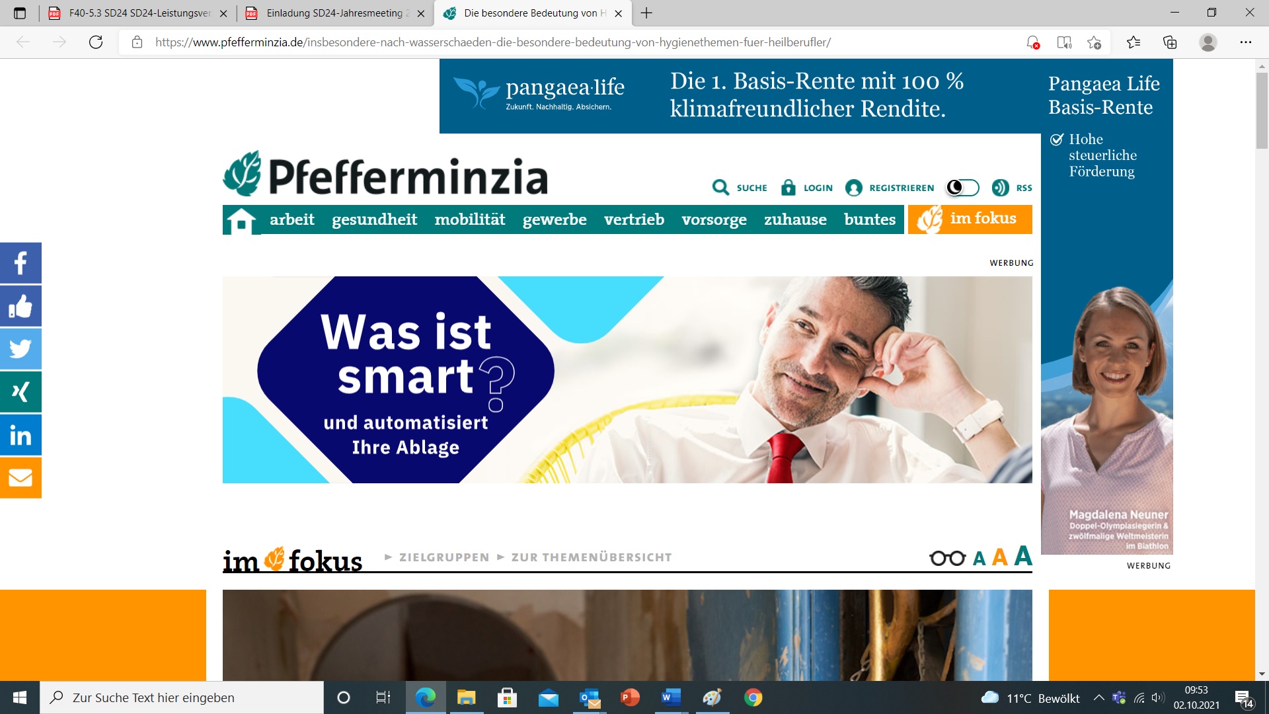Open the im fokus orange button
Image resolution: width=1269 pixels, height=714 pixels.
click(970, 219)
